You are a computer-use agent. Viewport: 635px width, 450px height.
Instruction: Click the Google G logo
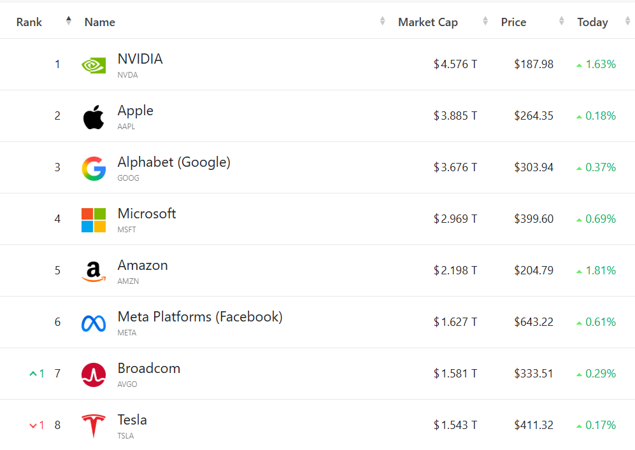(x=94, y=169)
